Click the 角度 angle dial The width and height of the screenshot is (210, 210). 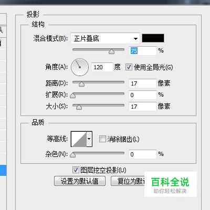[x=80, y=67]
